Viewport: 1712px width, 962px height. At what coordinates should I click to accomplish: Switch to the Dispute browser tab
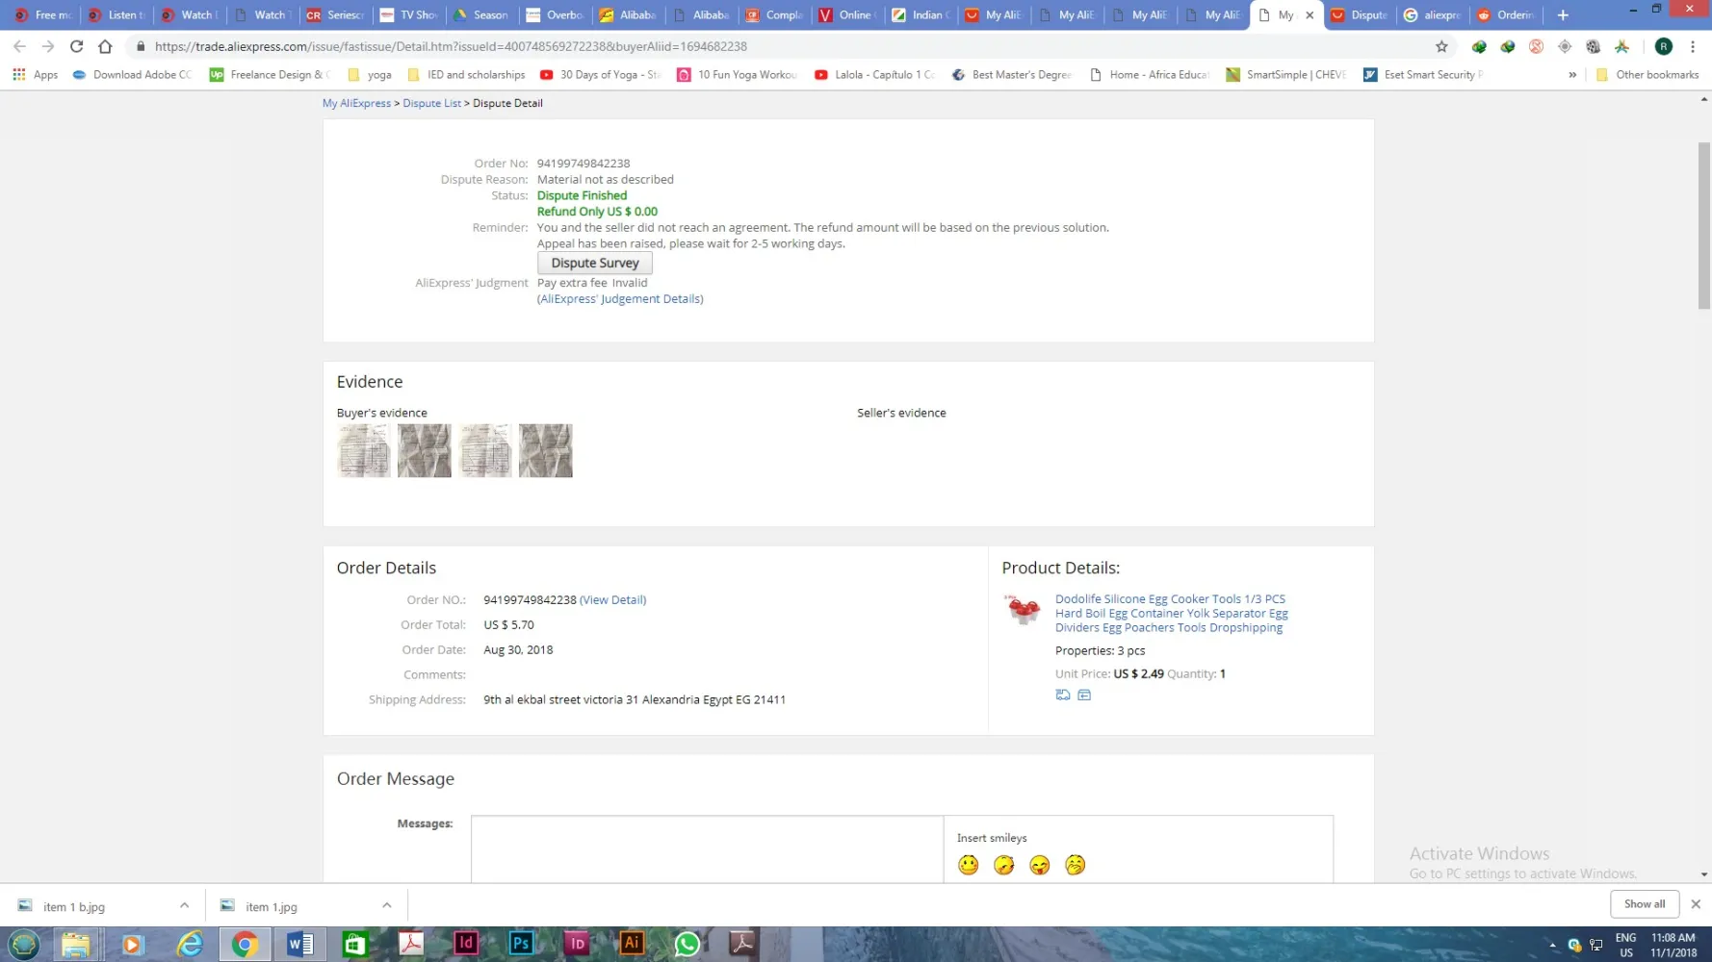point(1360,15)
